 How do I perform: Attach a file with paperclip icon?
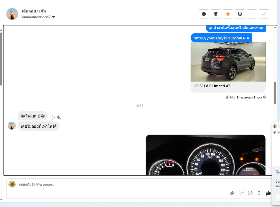click(232, 193)
